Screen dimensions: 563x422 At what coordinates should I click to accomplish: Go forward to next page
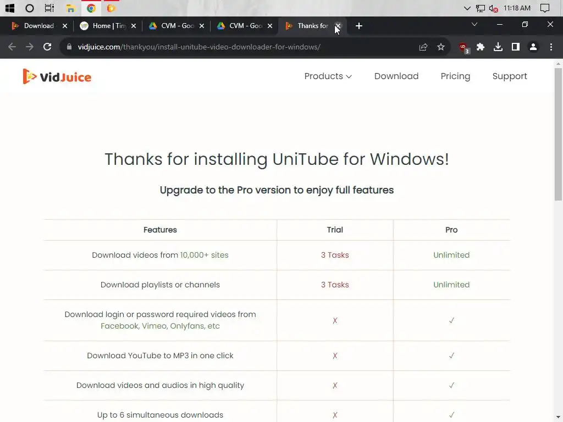tap(30, 47)
